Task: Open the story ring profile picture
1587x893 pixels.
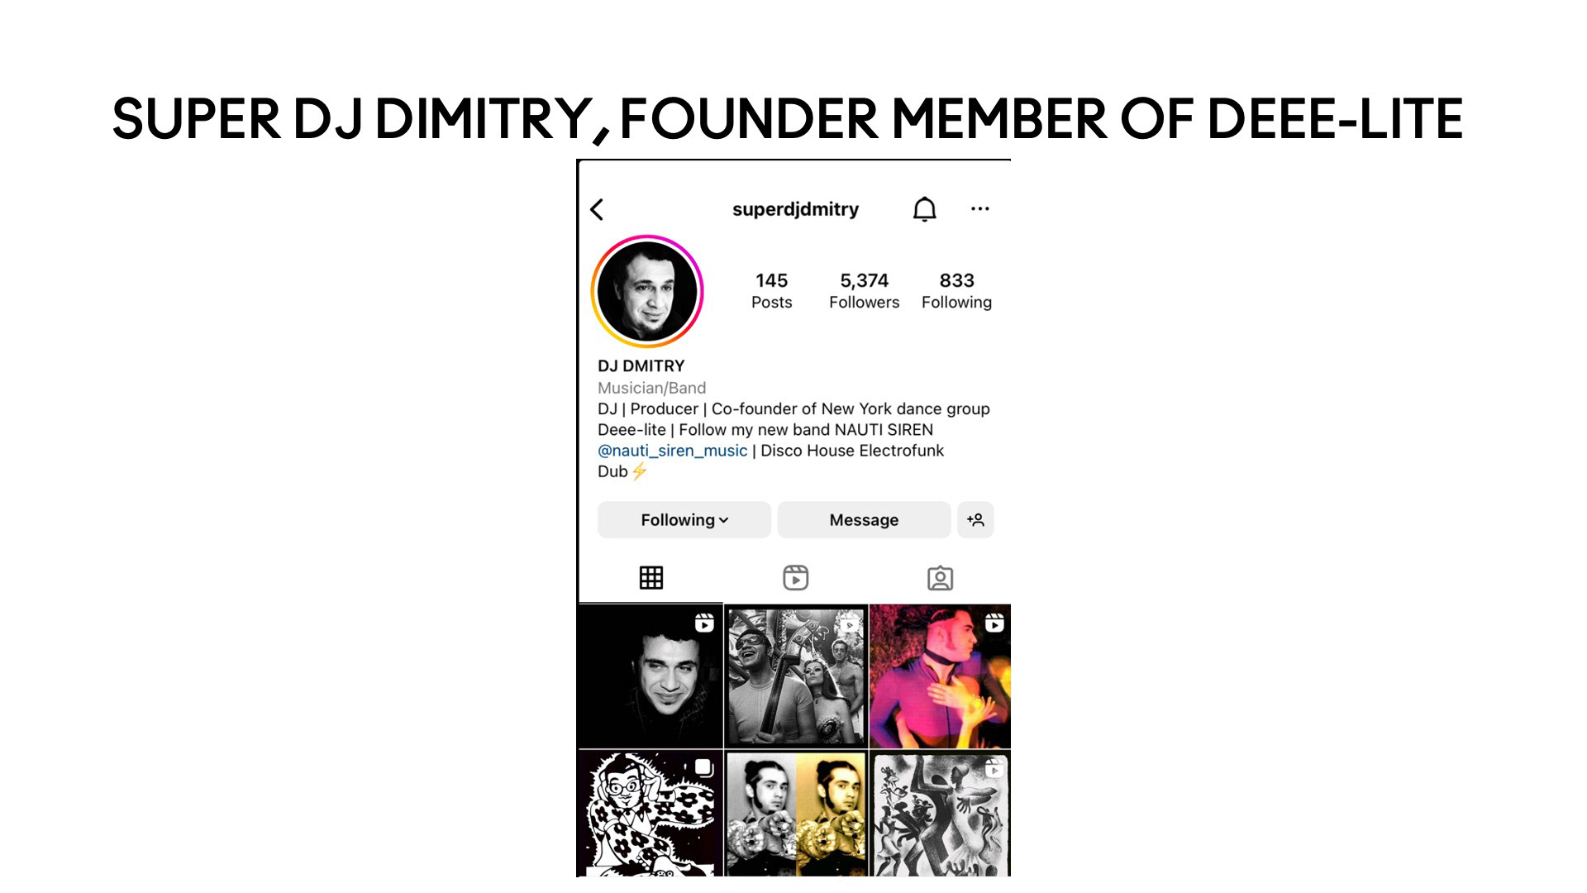Action: point(647,291)
